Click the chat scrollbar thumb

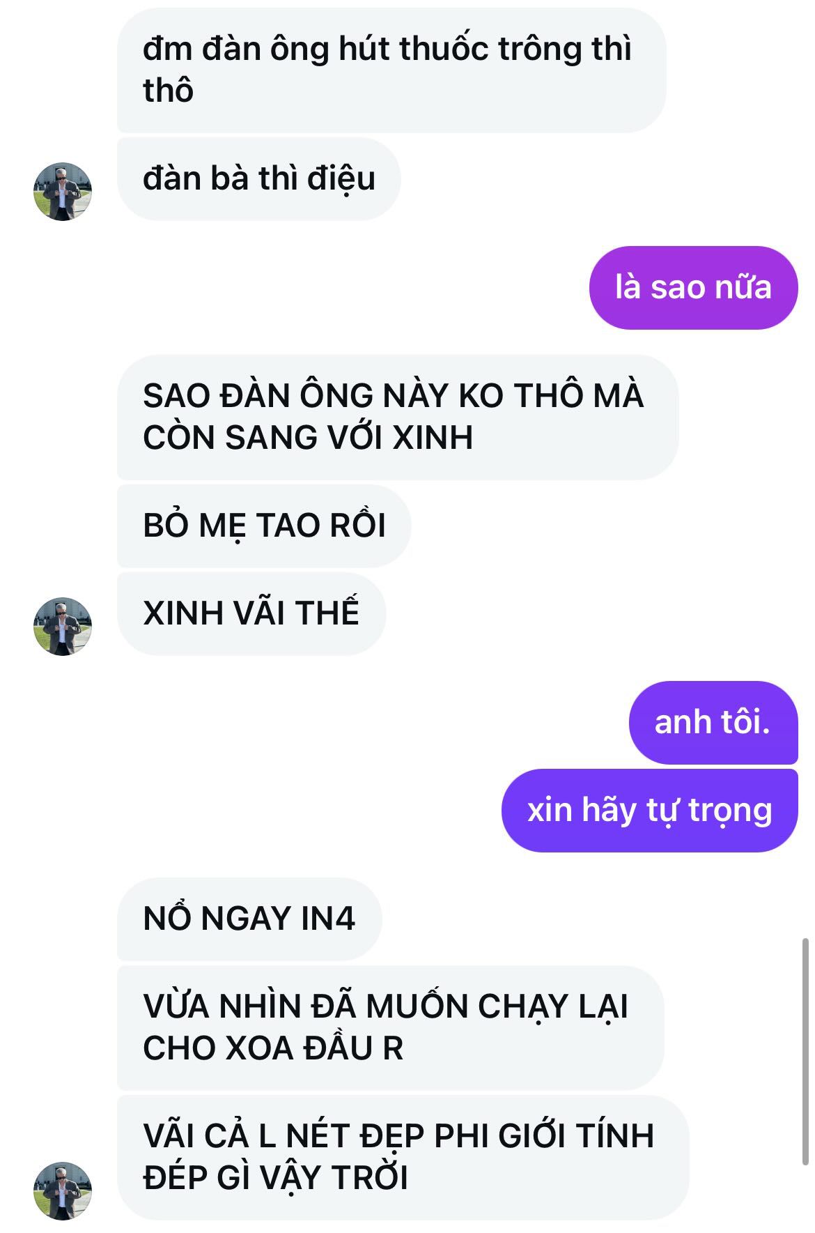[x=805, y=1052]
